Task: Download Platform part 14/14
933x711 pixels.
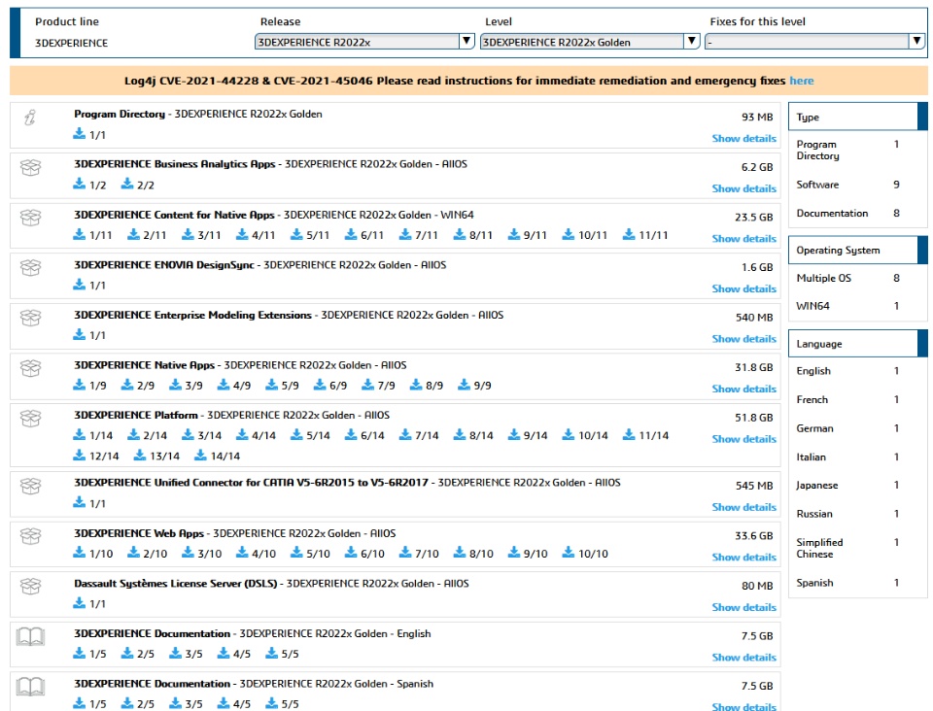Action: pyautogui.click(x=217, y=456)
